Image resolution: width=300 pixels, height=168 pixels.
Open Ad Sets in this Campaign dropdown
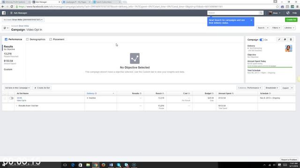tap(17, 88)
